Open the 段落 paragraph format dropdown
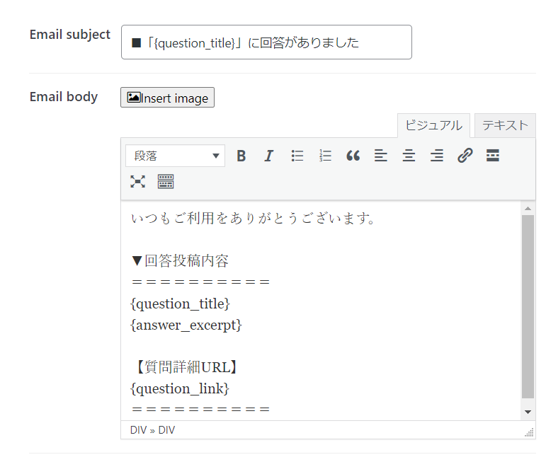This screenshot has height=462, width=546. (175, 156)
